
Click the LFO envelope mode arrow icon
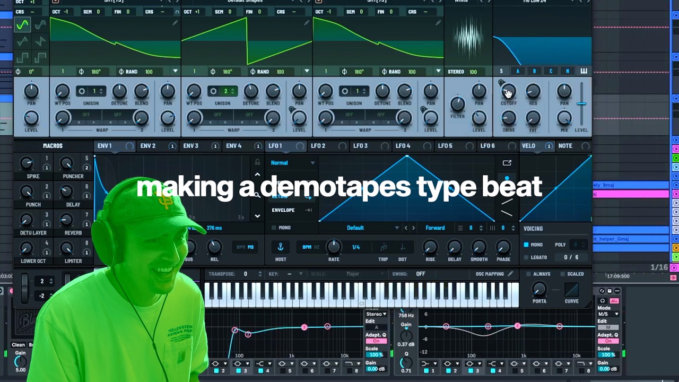(308, 210)
